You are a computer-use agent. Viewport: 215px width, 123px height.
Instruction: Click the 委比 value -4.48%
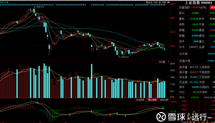(195, 13)
